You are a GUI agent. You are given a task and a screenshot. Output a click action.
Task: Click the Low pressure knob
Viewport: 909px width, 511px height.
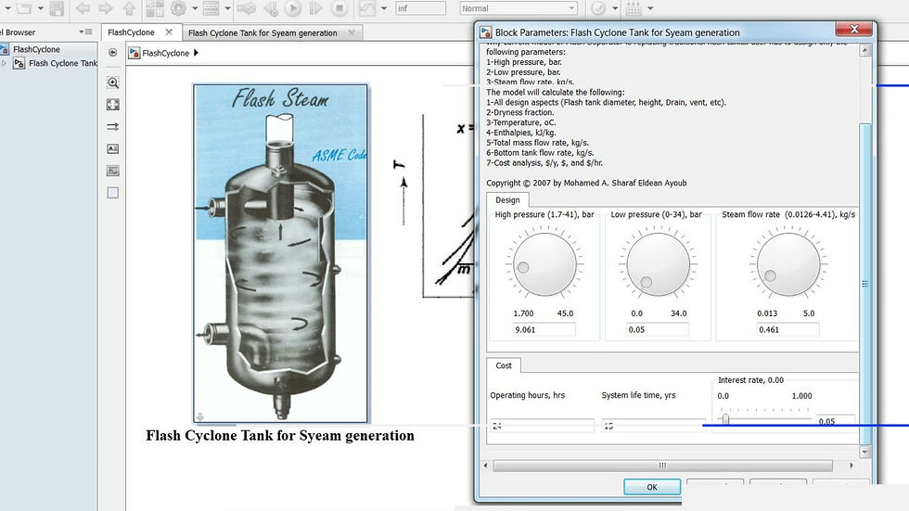pyautogui.click(x=658, y=264)
